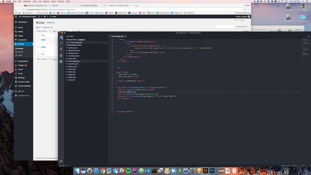
Task: Click the Add Movie button beside Movies heading
Action: (51, 23)
